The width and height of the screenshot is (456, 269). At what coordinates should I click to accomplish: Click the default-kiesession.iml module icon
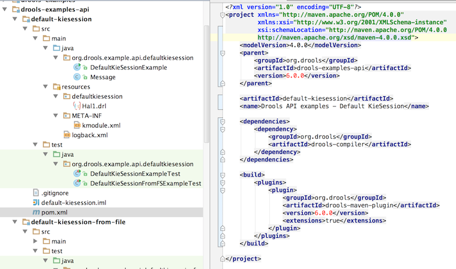click(x=36, y=203)
